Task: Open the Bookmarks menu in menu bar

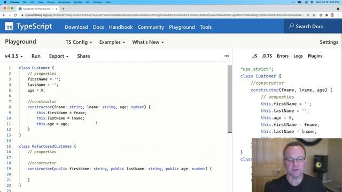Action: pos(64,2)
